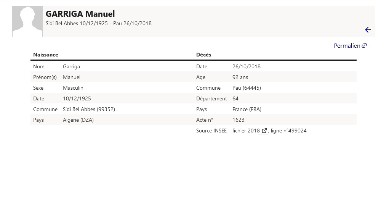Viewport: 381px width, 200px height.
Task: Click the France (FRA) country value
Action: click(247, 109)
